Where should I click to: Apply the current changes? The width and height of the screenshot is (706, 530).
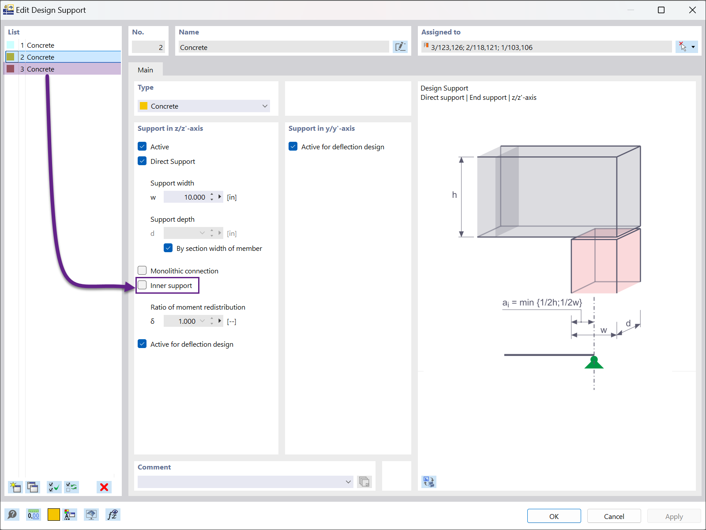(x=673, y=516)
